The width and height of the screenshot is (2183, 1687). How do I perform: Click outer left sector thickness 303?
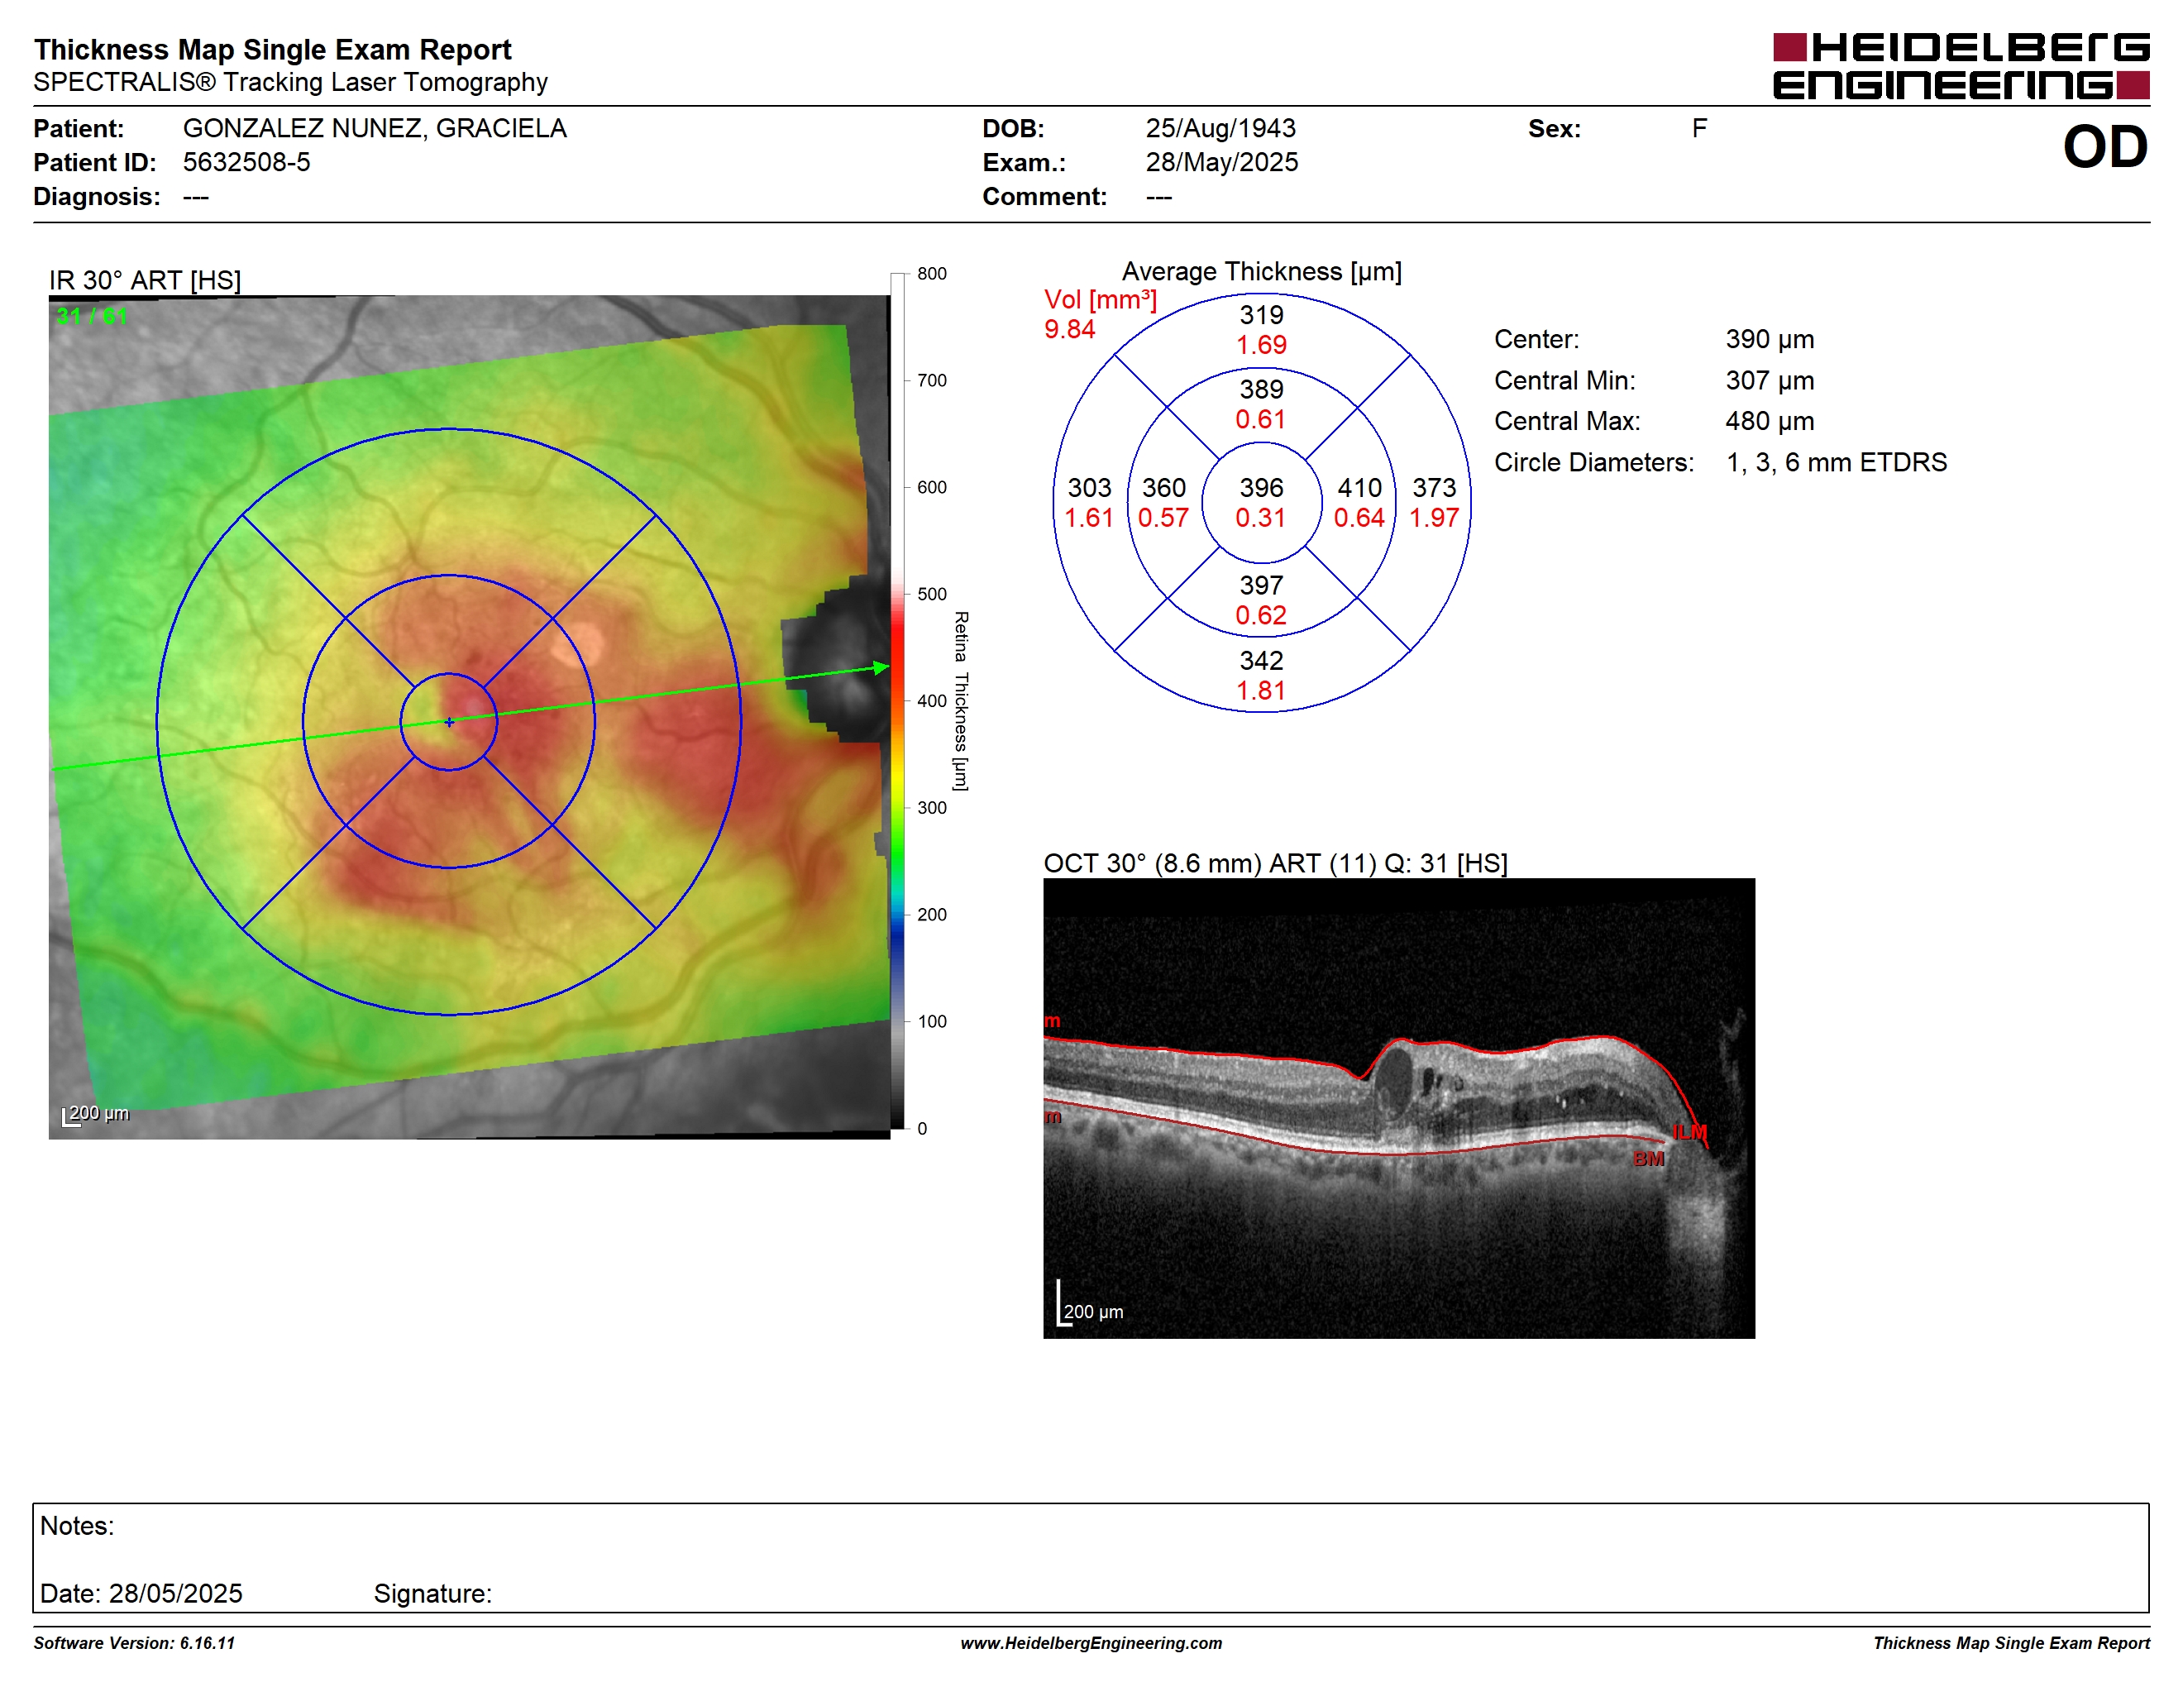[1090, 488]
